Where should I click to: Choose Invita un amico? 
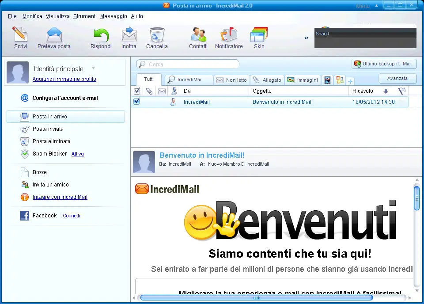[50, 185]
